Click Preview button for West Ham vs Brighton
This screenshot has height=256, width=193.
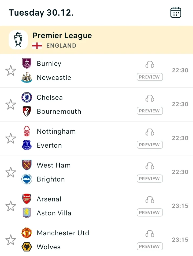click(150, 179)
